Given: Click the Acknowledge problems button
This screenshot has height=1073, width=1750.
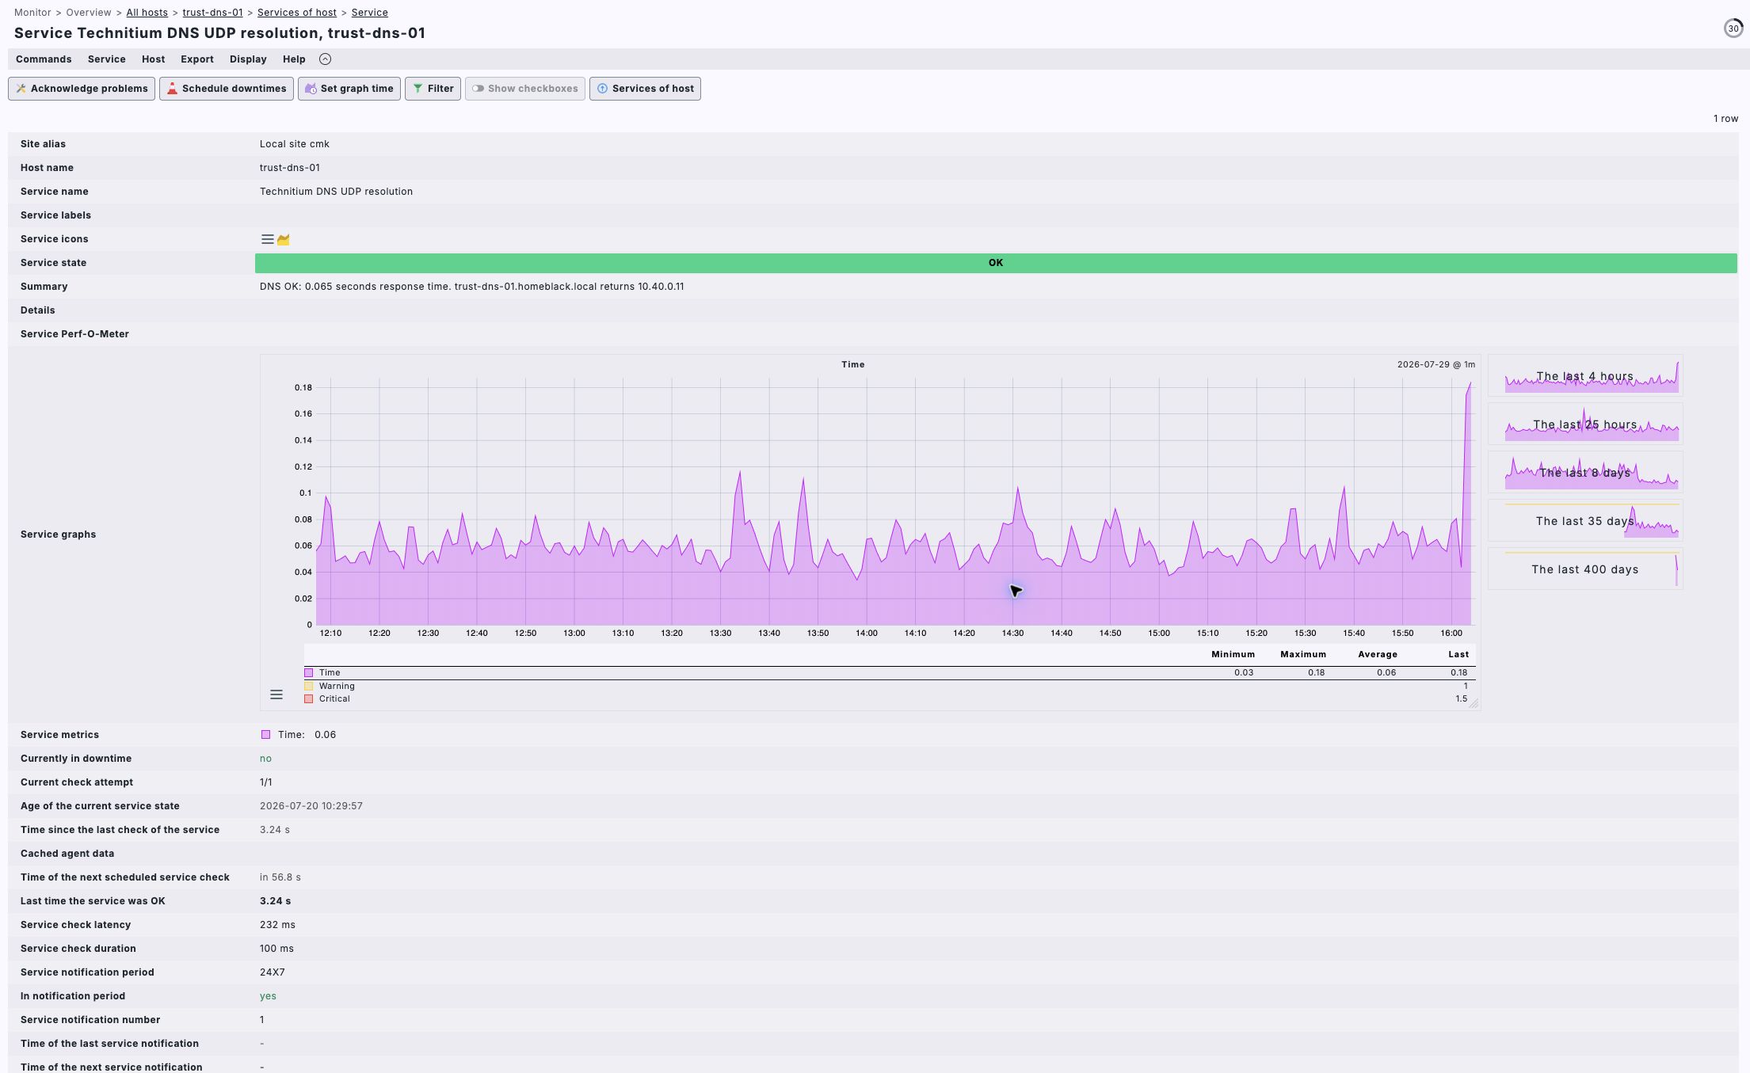Looking at the screenshot, I should (x=82, y=89).
